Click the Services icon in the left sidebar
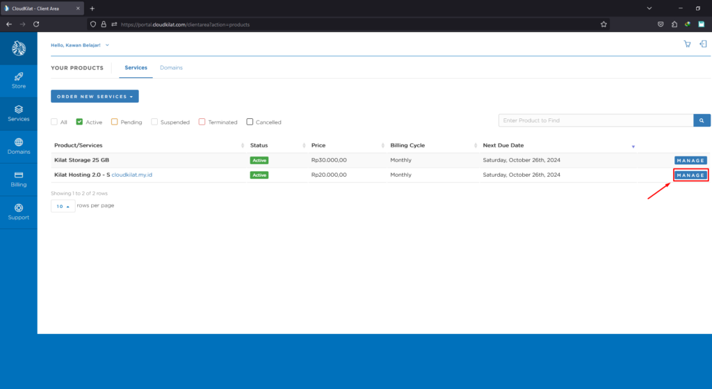 (18, 113)
